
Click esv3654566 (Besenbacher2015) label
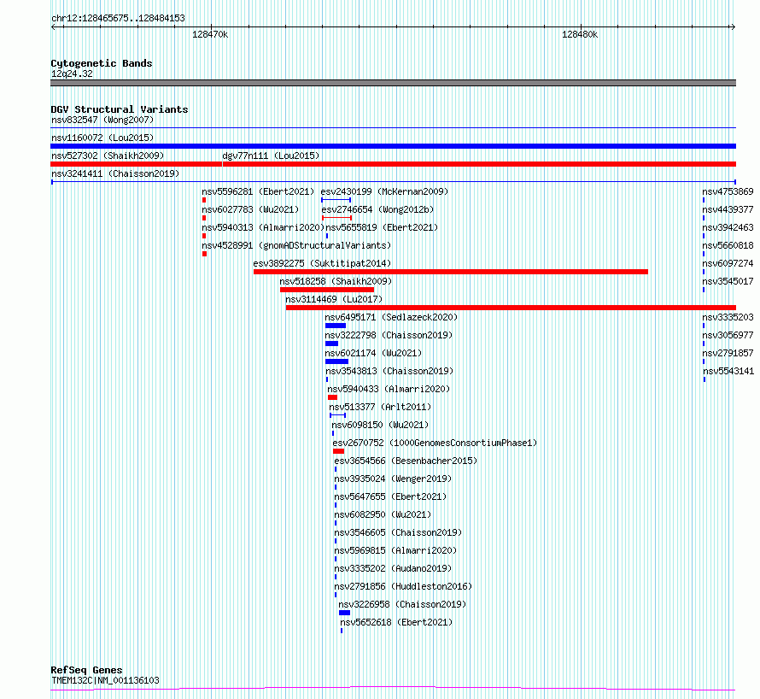[x=406, y=461]
